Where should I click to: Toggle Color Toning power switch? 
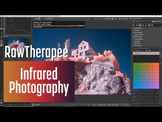click(x=134, y=46)
